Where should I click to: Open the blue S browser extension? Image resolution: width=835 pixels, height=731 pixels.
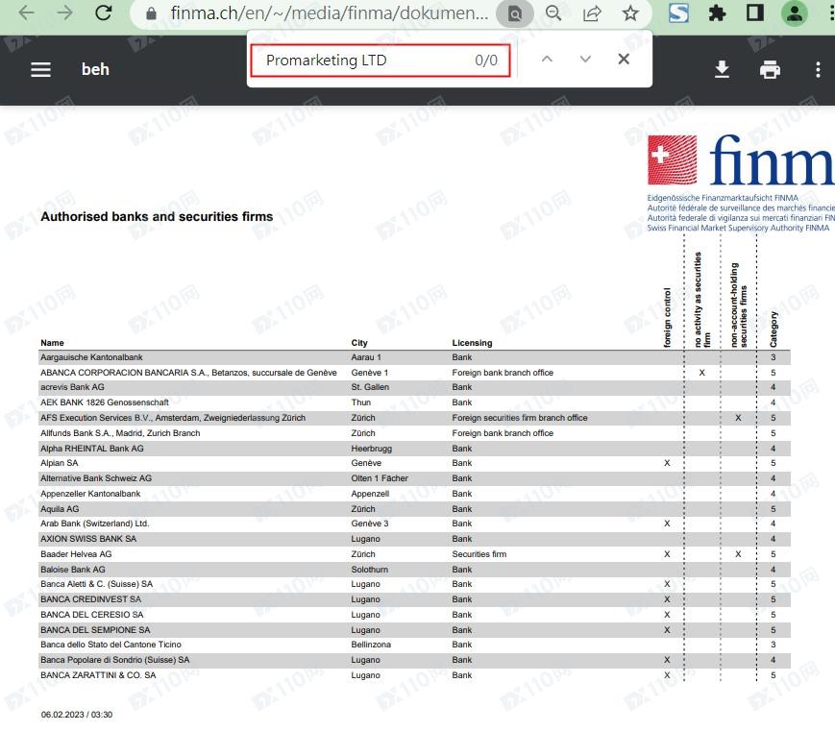pos(678,12)
